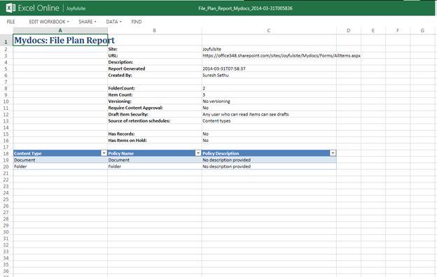
Task: Click the Excel Online logo icon
Action: pyautogui.click(x=11, y=8)
